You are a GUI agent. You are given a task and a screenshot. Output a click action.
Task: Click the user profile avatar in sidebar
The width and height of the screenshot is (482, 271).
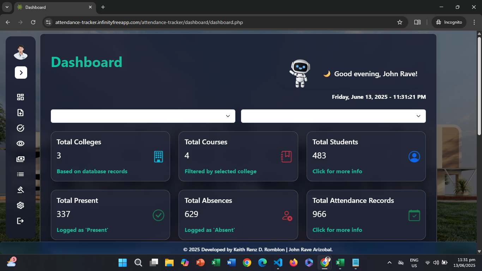pyautogui.click(x=21, y=52)
